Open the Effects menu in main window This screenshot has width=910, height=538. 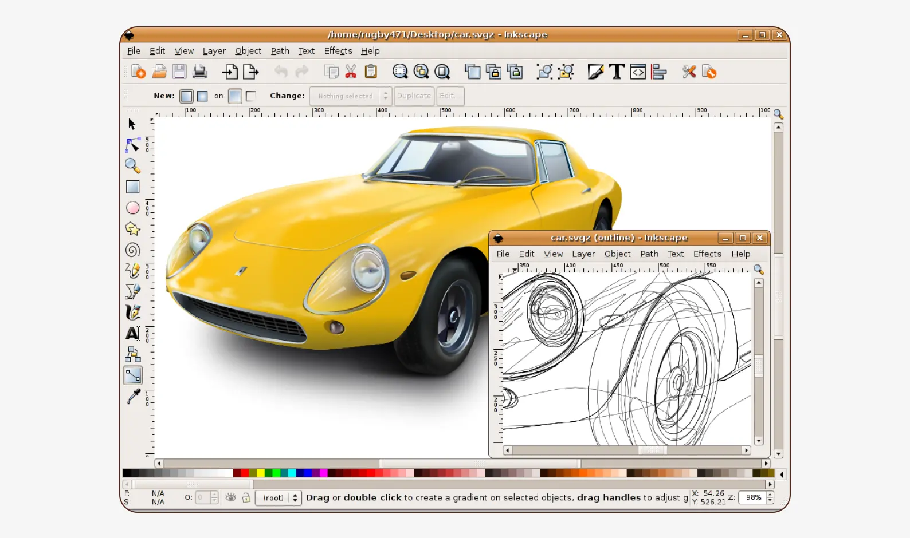(338, 51)
